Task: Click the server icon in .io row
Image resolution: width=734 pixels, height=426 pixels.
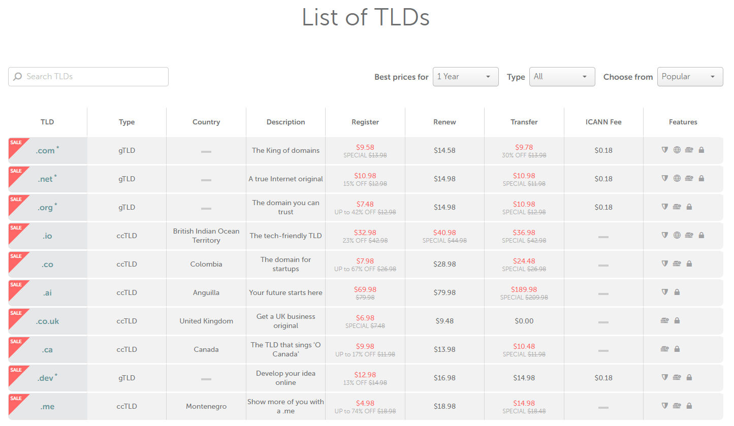Action: [689, 235]
